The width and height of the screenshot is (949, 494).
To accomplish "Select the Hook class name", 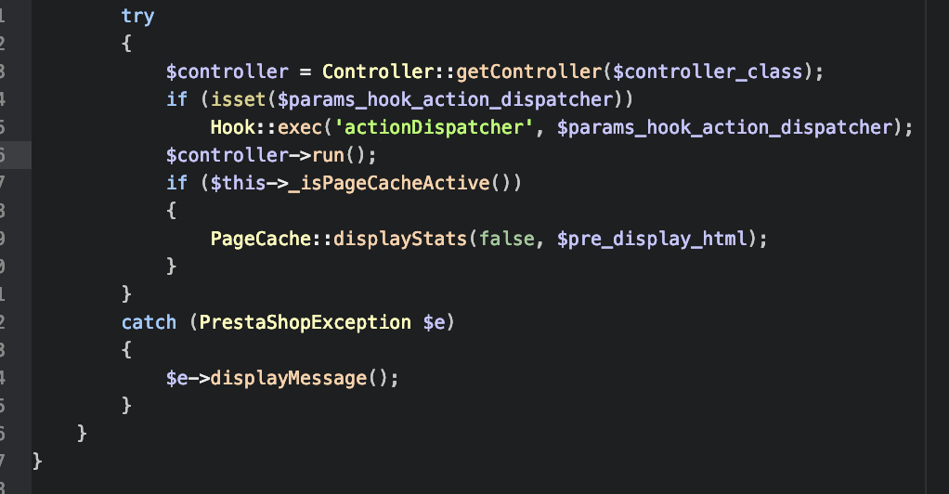I will 233,127.
